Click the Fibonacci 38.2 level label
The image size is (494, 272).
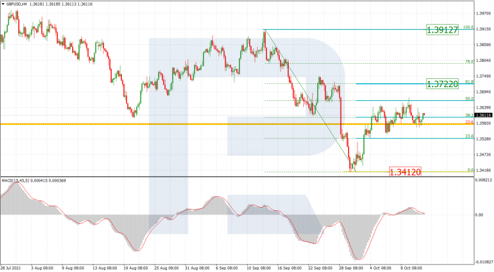pos(469,115)
